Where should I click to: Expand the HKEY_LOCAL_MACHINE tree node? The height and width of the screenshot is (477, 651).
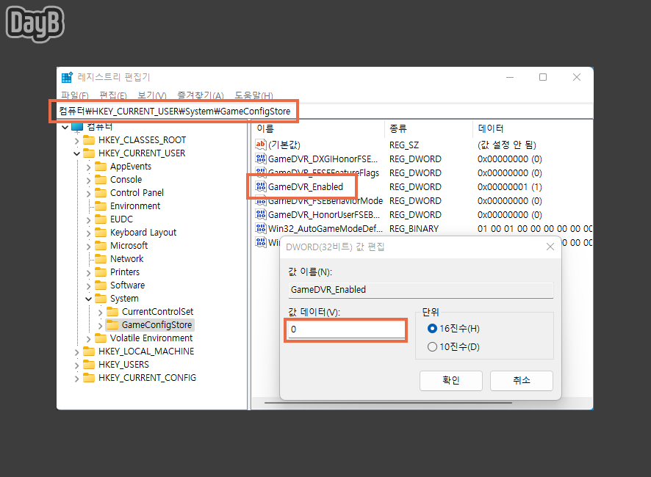[76, 351]
